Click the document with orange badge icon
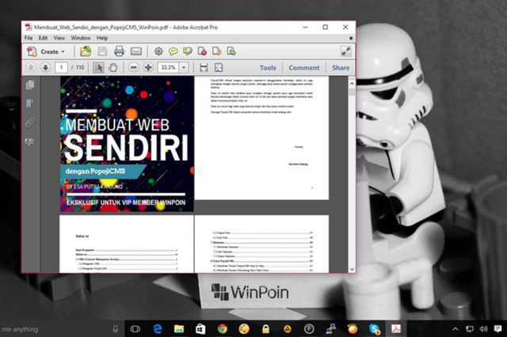The image size is (507, 337). tap(216, 51)
